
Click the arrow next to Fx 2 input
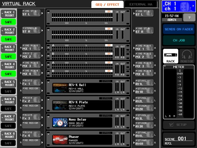42,100
